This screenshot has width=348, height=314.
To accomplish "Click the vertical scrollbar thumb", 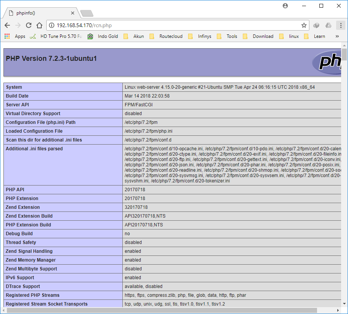I will point(344,54).
